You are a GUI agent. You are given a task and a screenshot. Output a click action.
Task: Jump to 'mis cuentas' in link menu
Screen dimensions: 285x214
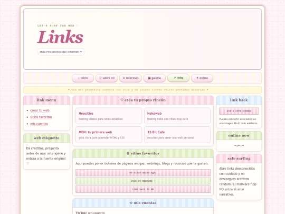pyautogui.click(x=39, y=124)
